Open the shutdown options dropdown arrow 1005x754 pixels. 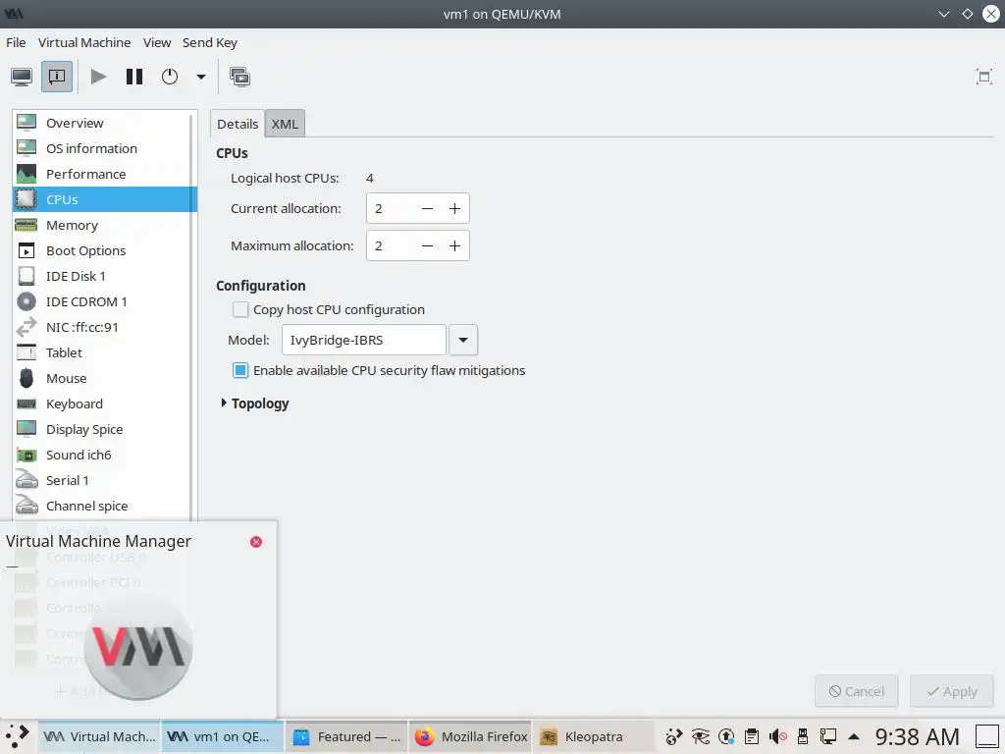click(x=200, y=77)
